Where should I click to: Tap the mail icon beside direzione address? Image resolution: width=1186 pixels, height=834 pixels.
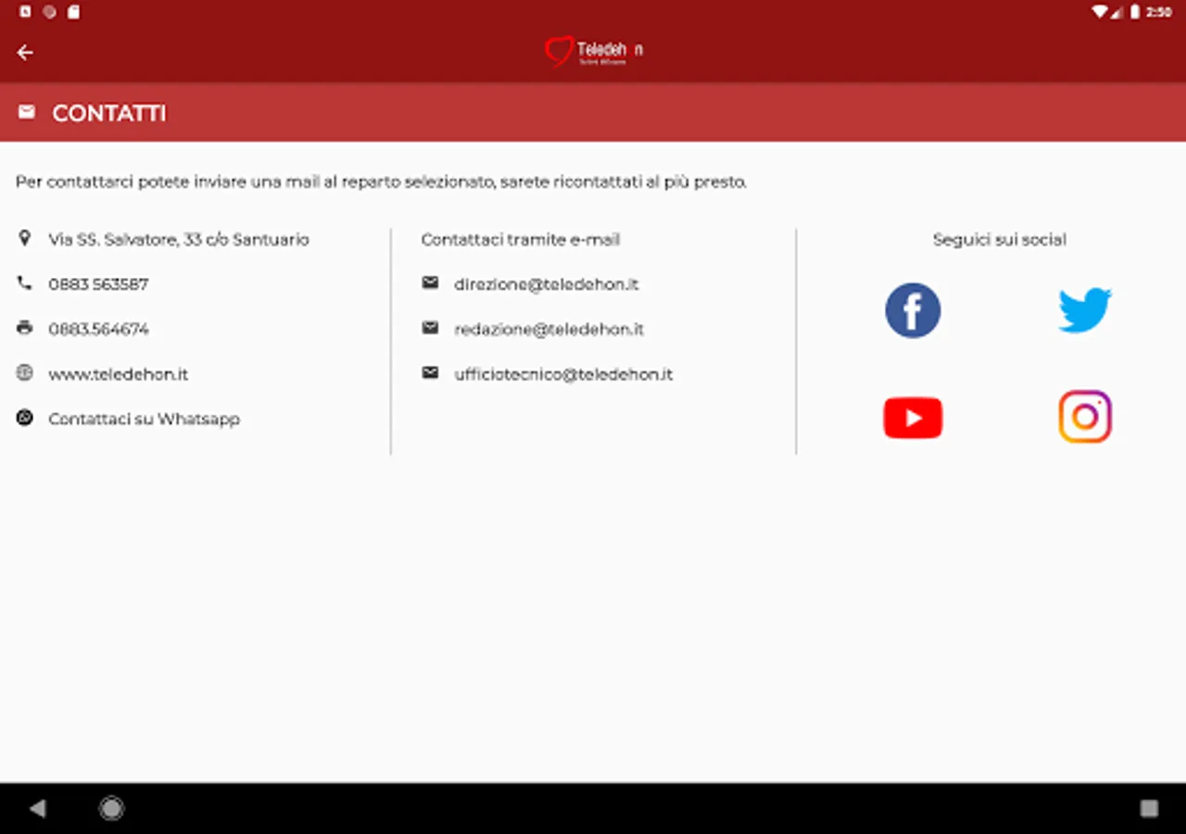pyautogui.click(x=430, y=283)
